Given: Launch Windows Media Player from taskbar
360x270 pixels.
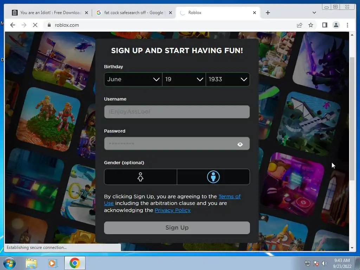Looking at the screenshot, I should point(52,263).
